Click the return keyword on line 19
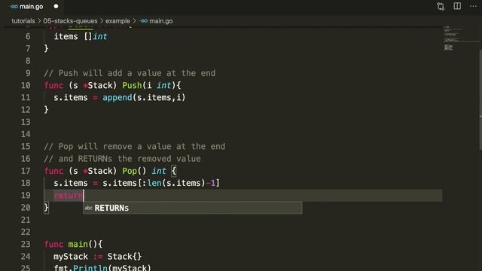 click(69, 196)
